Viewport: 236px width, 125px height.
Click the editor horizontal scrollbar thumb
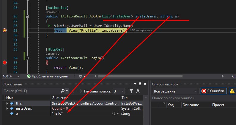pyautogui.click(x=140, y=76)
